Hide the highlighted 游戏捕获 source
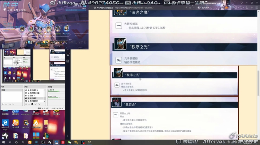This screenshot has width=260, height=145. 26,98
